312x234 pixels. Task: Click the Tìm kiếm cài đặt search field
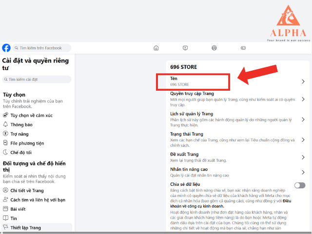pyautogui.click(x=37, y=79)
